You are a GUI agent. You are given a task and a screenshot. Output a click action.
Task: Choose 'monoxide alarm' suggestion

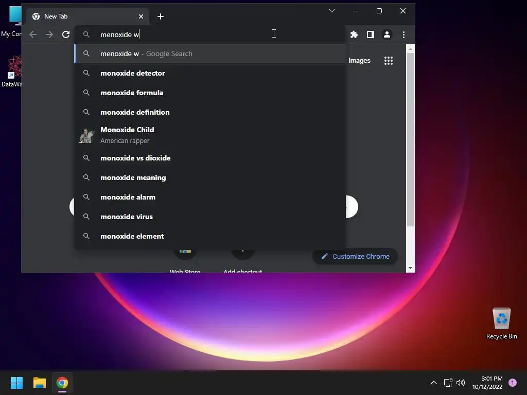tap(210, 197)
